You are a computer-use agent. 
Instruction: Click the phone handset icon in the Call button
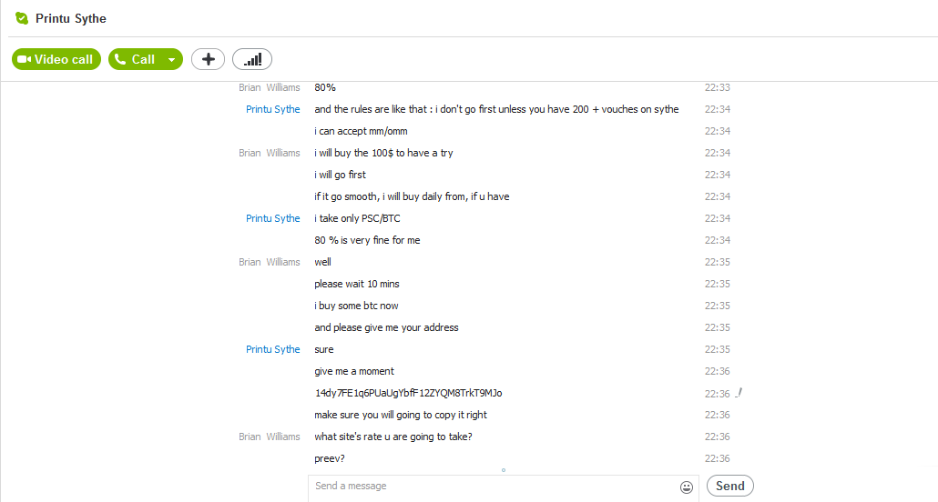tap(120, 58)
